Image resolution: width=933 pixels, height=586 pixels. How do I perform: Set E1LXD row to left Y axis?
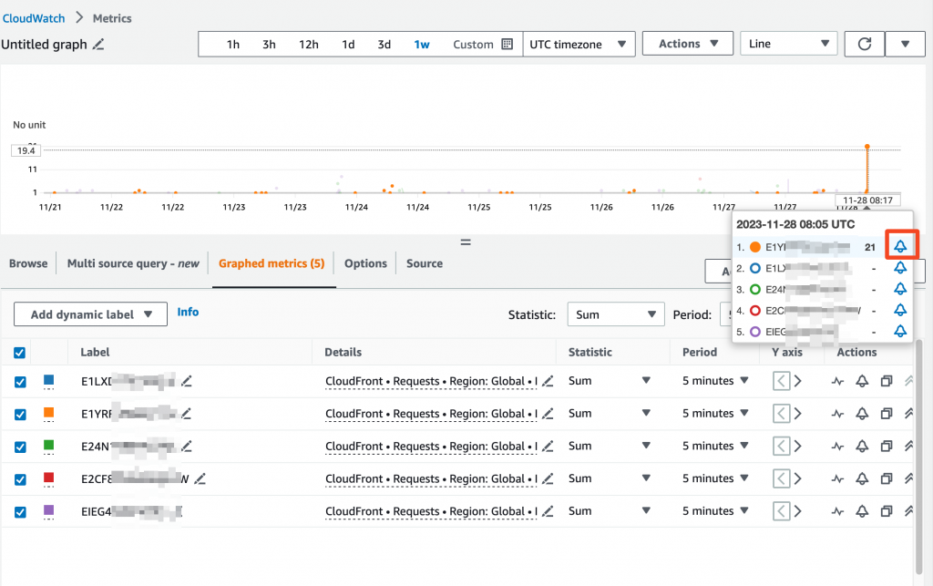coord(781,381)
